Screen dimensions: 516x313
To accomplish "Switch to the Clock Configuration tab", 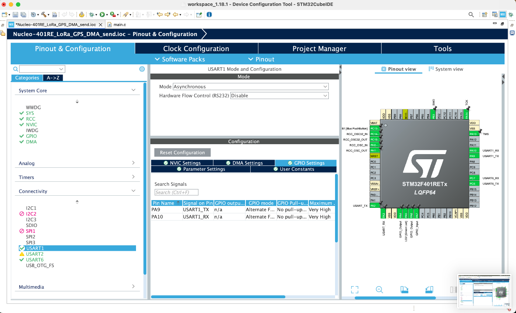I will [196, 49].
